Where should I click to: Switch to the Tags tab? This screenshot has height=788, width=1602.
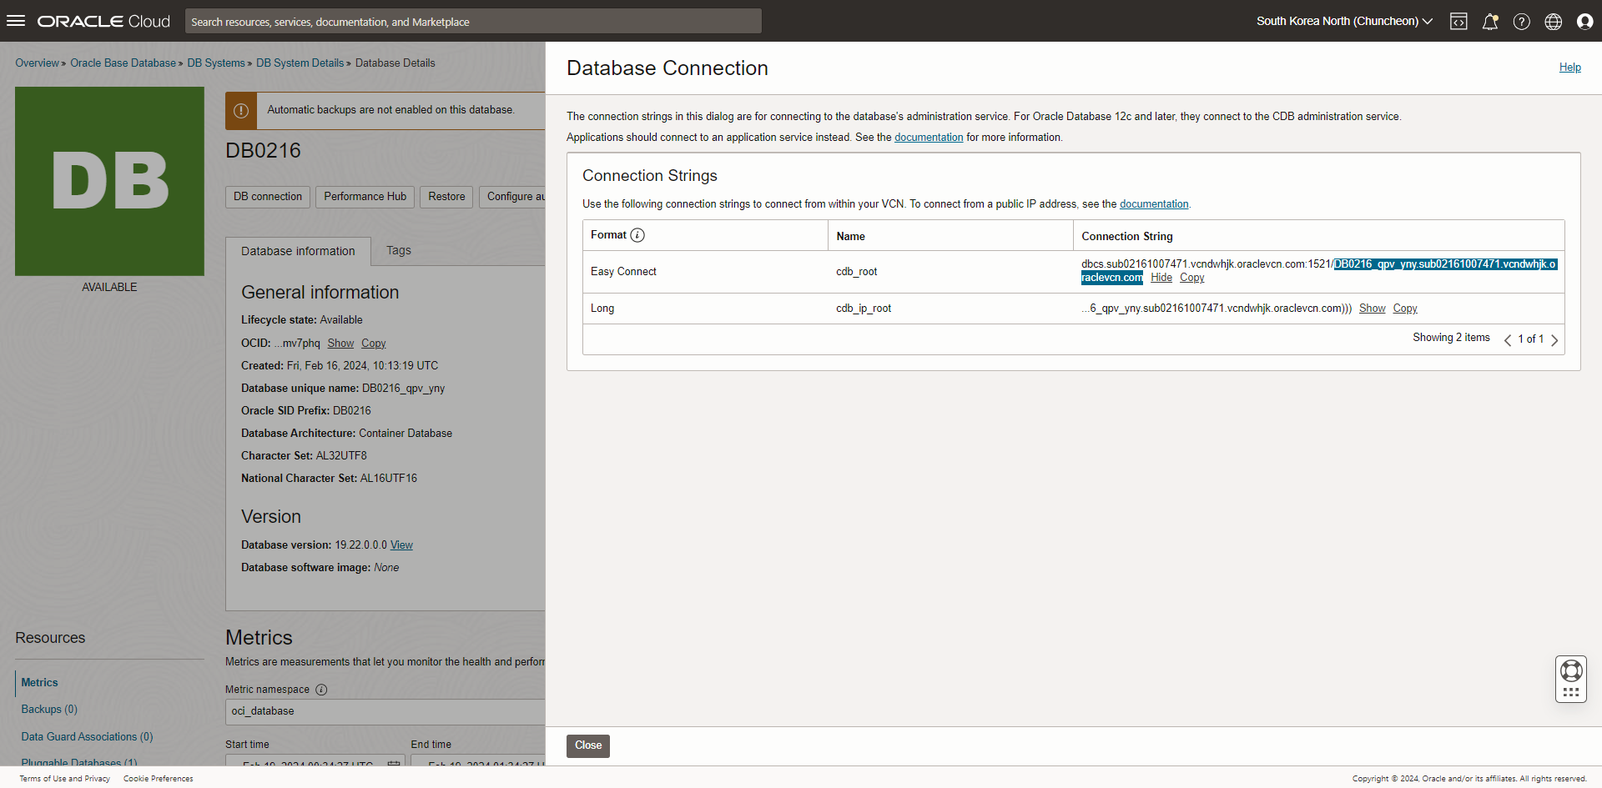click(399, 250)
